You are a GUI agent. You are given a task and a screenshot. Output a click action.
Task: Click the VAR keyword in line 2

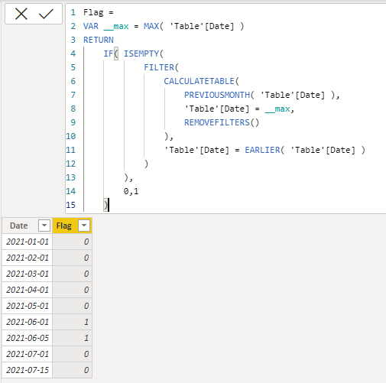coord(91,26)
